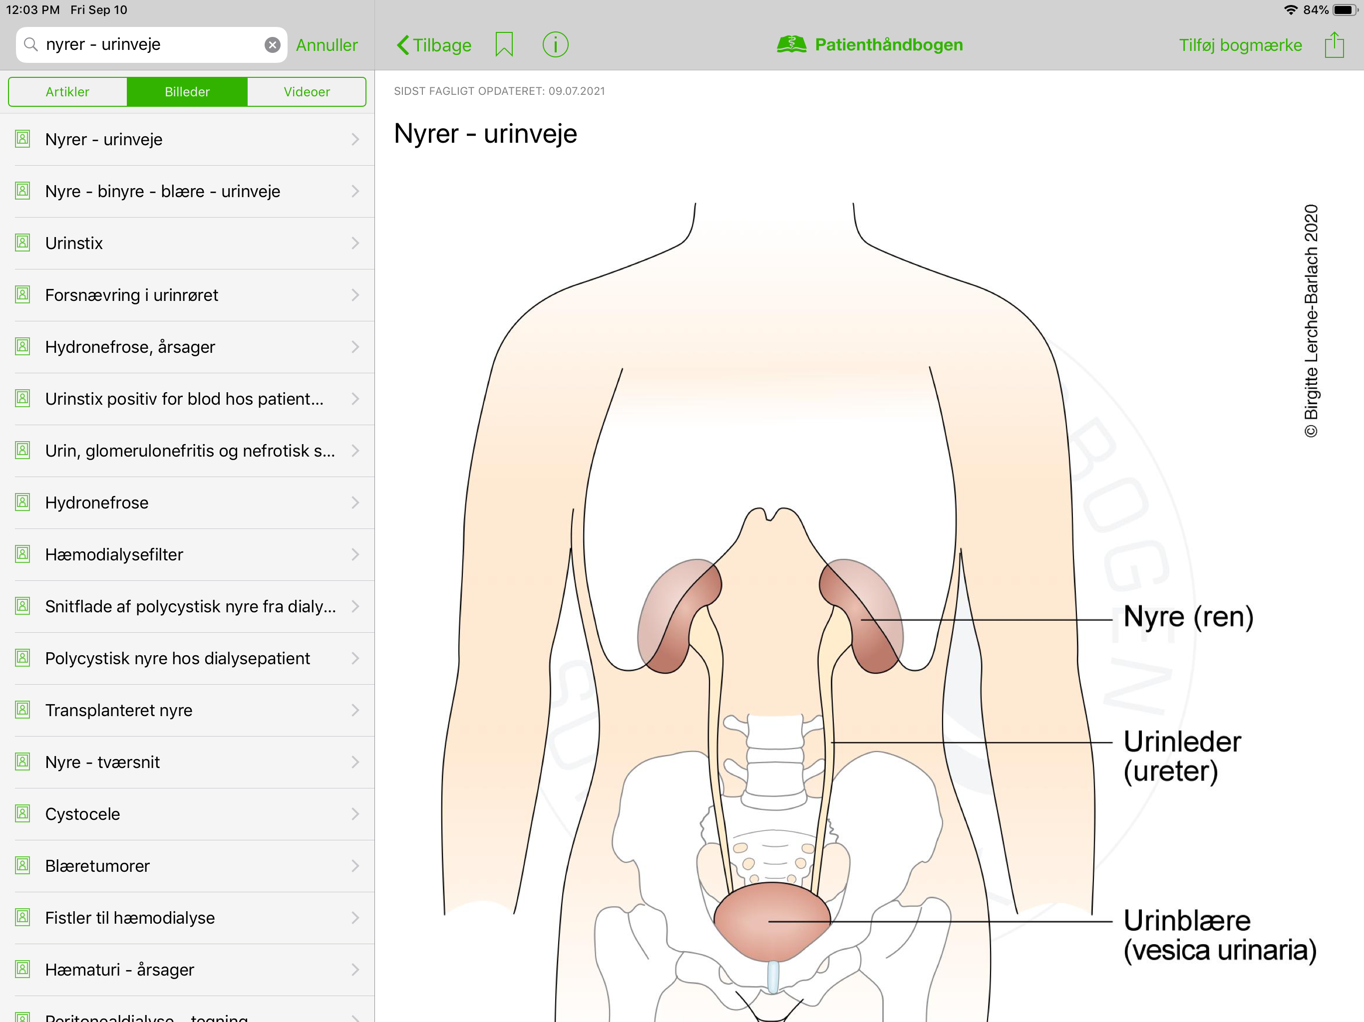This screenshot has height=1022, width=1364.
Task: Switch to the Artikler tab
Action: (67, 92)
